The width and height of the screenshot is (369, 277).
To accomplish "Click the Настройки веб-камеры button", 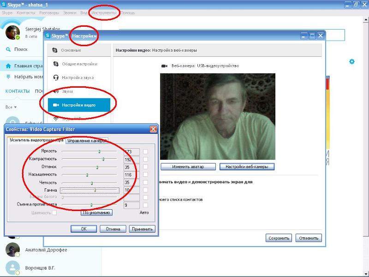I will pos(247,167).
